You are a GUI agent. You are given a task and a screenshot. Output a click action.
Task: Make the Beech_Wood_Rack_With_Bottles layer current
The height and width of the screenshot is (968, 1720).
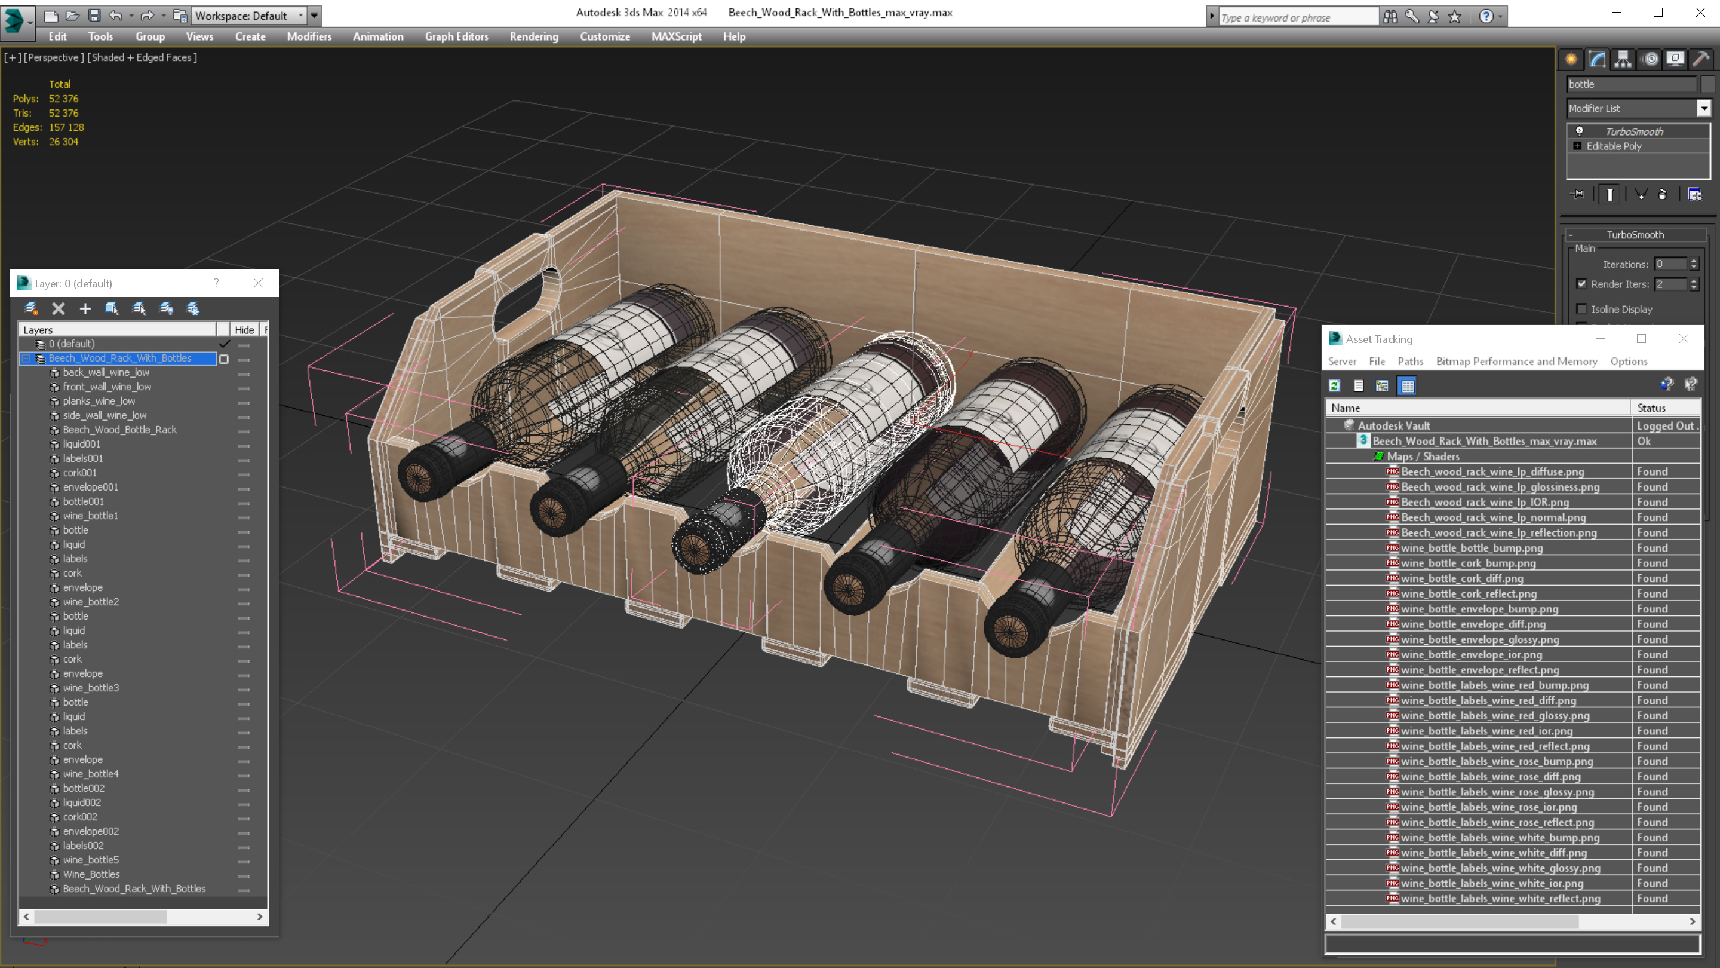[224, 359]
